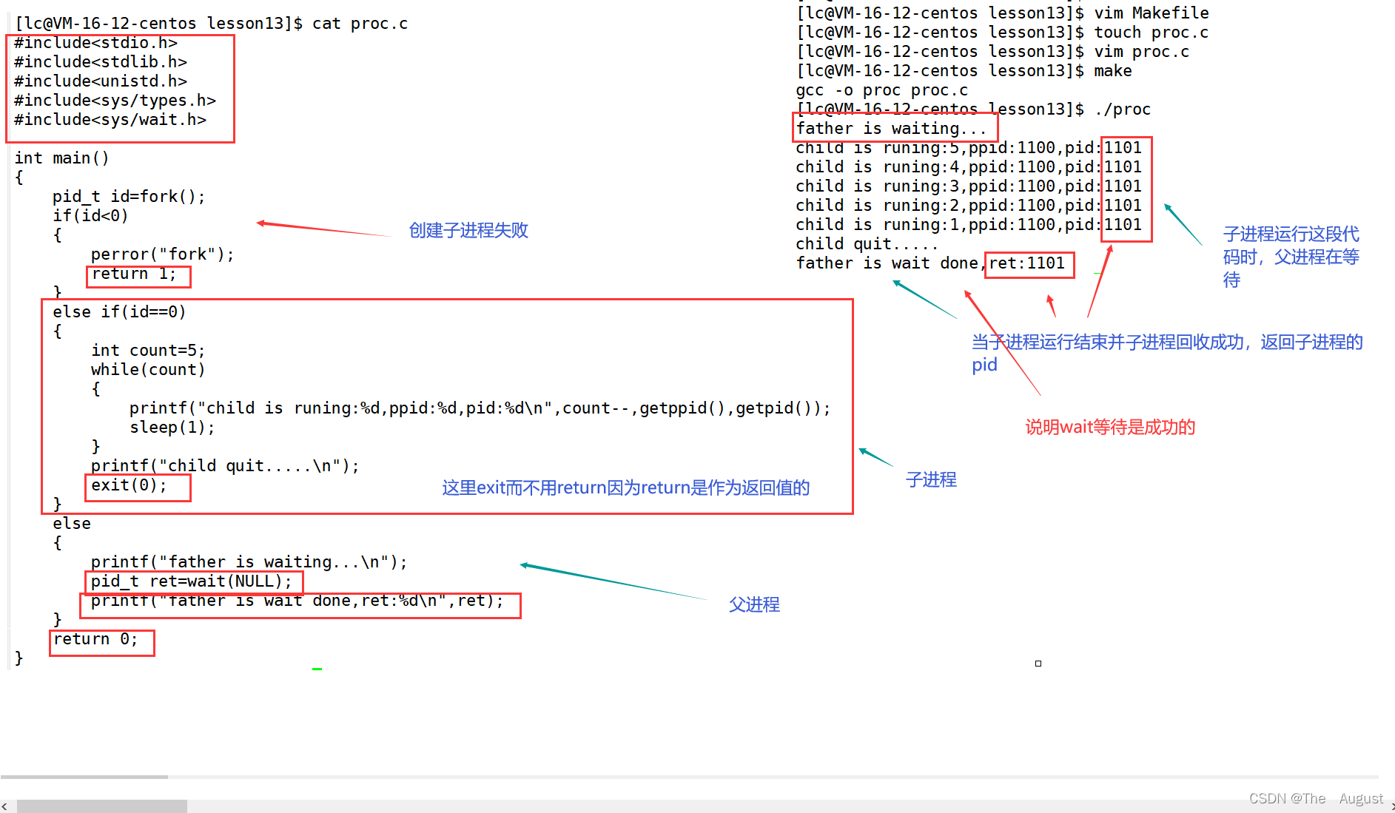The image size is (1395, 813).
Task: Click the 'else if(id==0)' line
Action: pyautogui.click(x=119, y=312)
